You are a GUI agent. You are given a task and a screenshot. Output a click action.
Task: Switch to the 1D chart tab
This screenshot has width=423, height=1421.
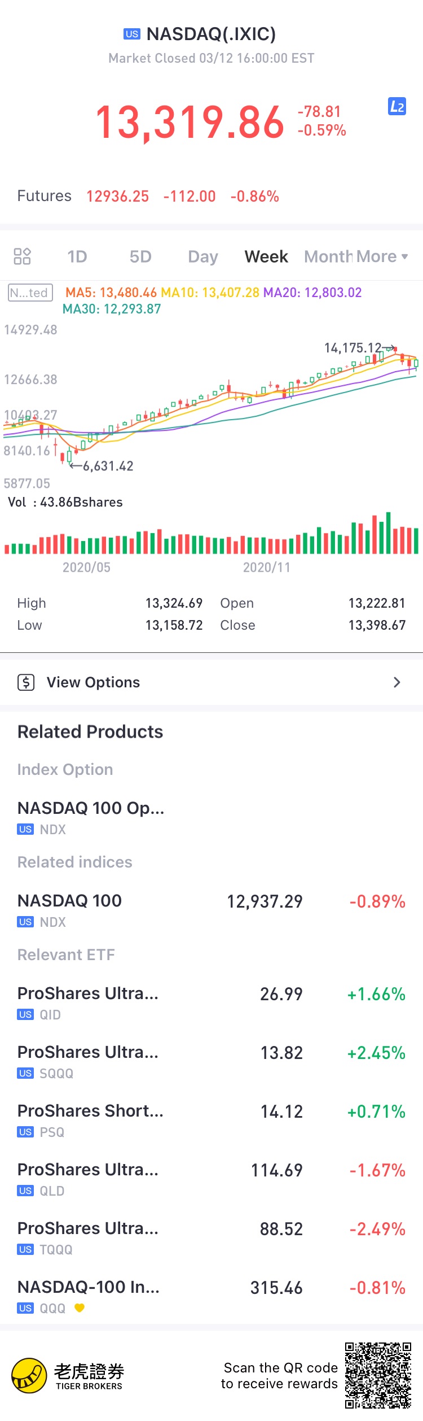click(x=77, y=257)
